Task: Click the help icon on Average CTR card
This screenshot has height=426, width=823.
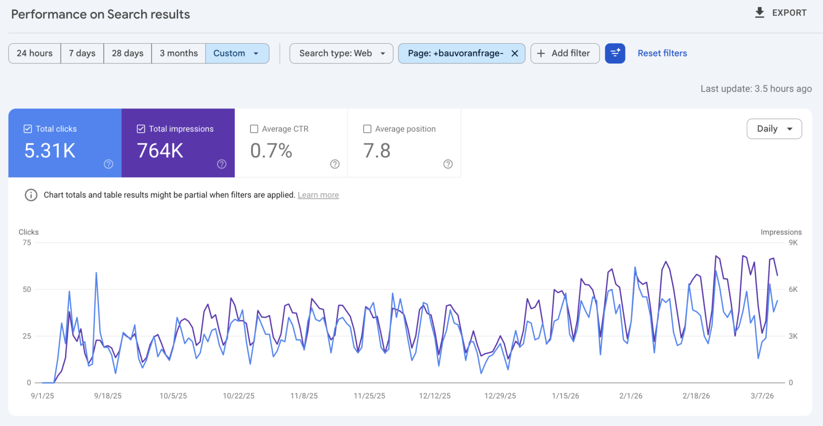Action: pyautogui.click(x=335, y=164)
